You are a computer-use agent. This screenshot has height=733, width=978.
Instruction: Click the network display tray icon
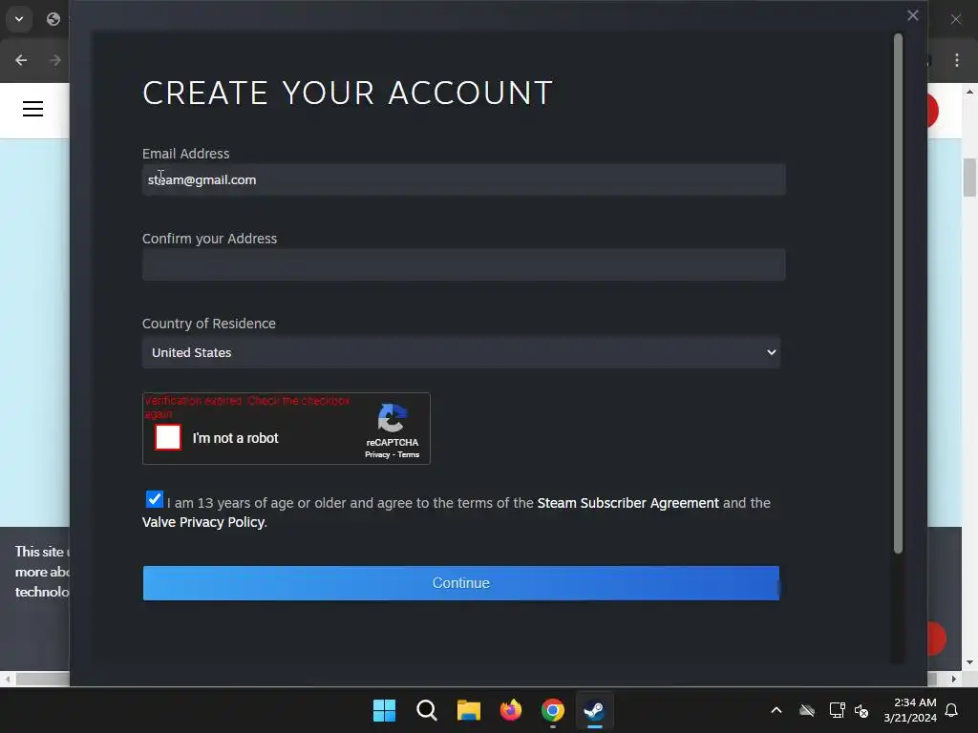837,710
